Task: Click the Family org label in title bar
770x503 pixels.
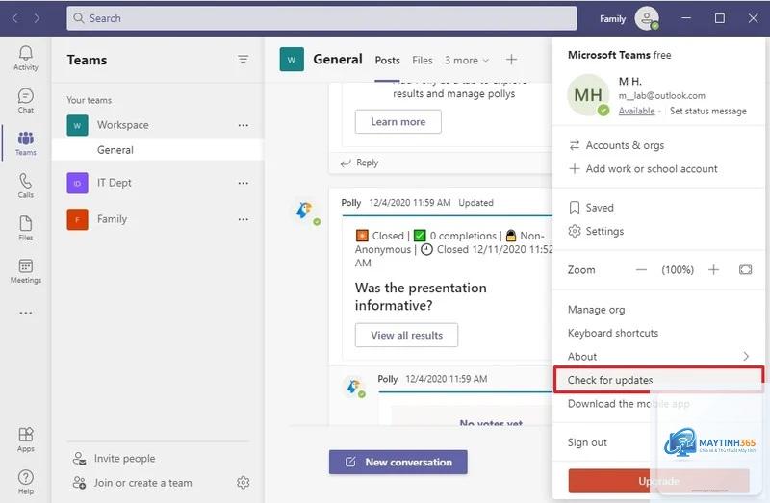Action: pos(612,18)
